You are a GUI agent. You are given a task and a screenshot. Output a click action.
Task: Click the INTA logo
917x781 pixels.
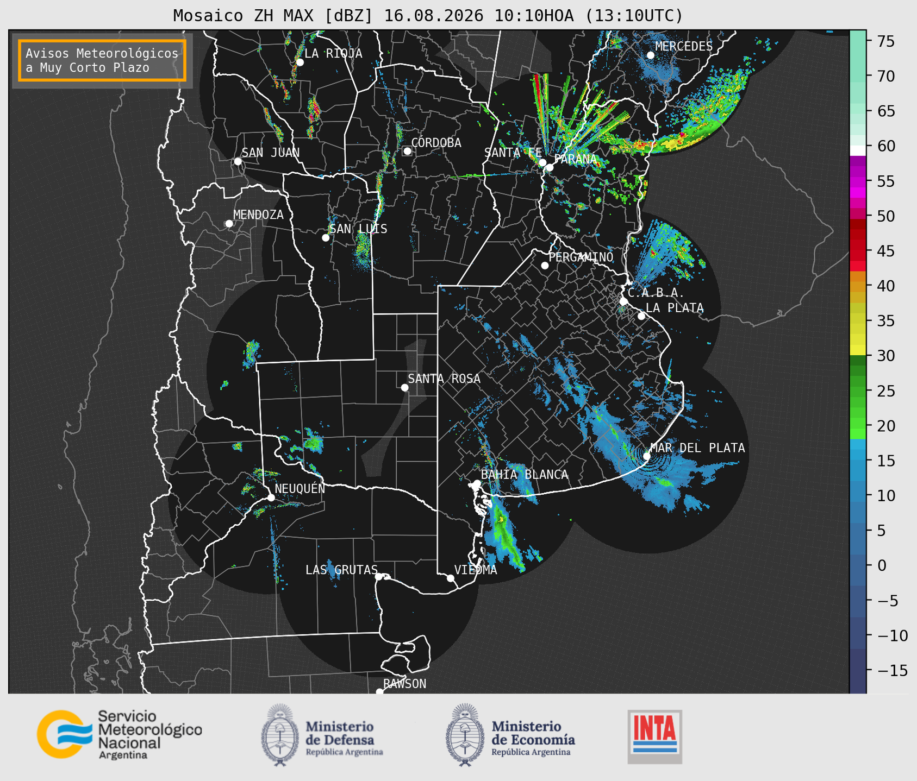tap(655, 736)
